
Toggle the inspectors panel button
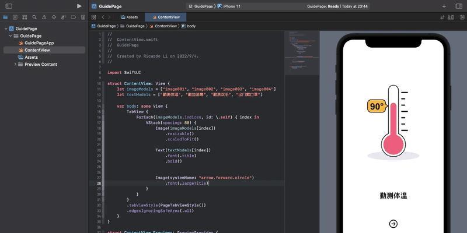[x=459, y=6]
